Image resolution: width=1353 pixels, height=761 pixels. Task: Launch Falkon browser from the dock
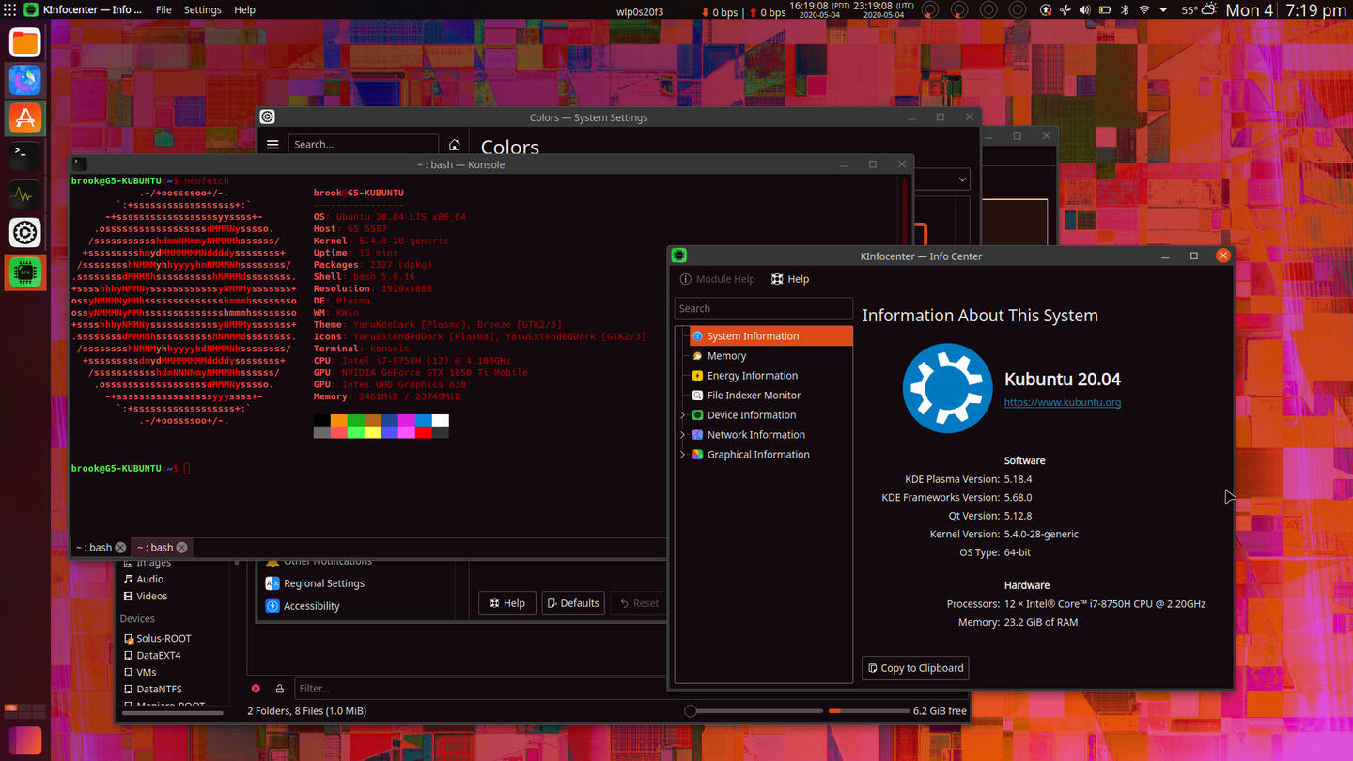coord(25,80)
